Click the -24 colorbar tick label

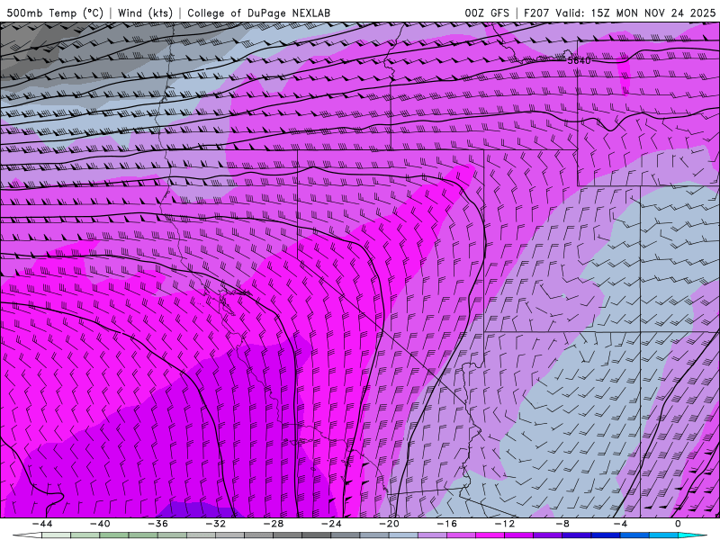(331, 524)
